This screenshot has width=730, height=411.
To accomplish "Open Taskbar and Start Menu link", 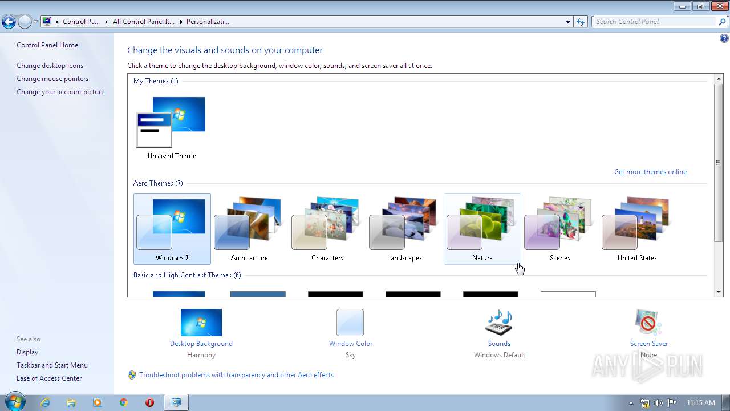I will coord(52,365).
